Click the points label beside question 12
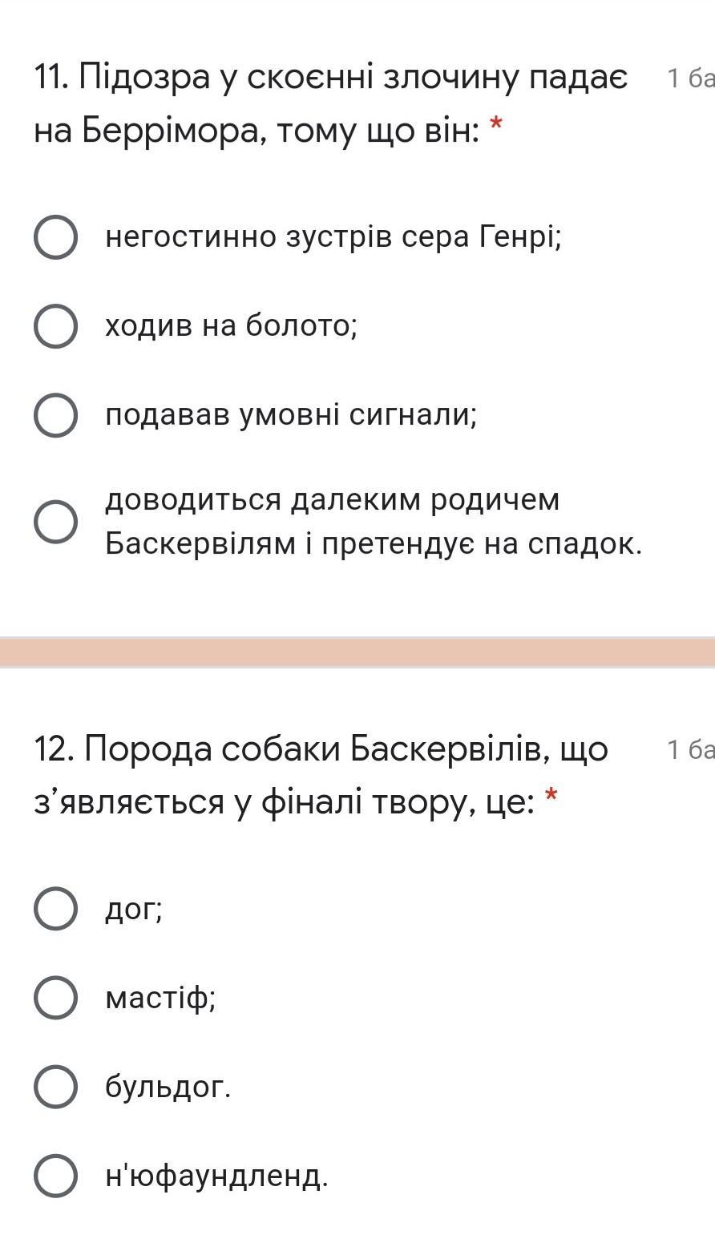The image size is (715, 1243). coord(689,750)
